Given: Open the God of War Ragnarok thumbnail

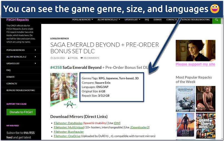Looking at the screenshot, I should pyautogui.click(x=185, y=99).
